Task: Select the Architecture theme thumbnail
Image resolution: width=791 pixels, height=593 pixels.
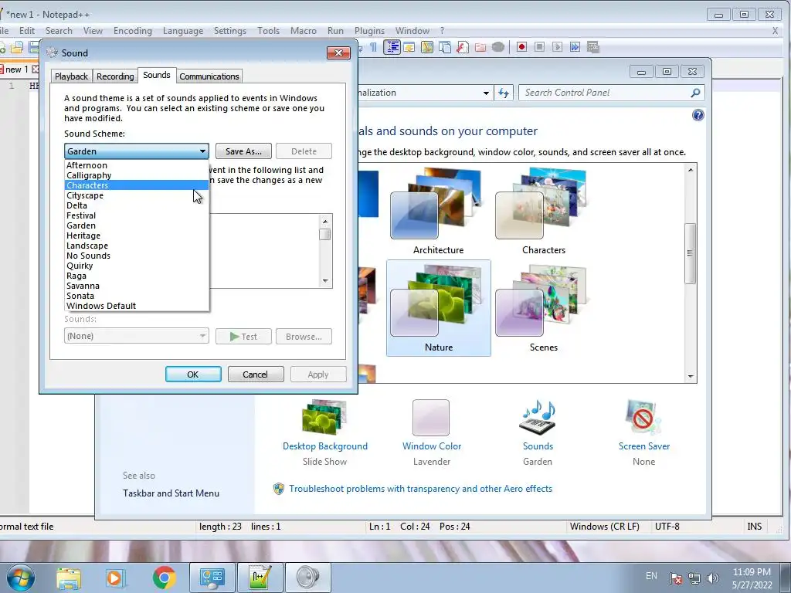Action: 439,212
